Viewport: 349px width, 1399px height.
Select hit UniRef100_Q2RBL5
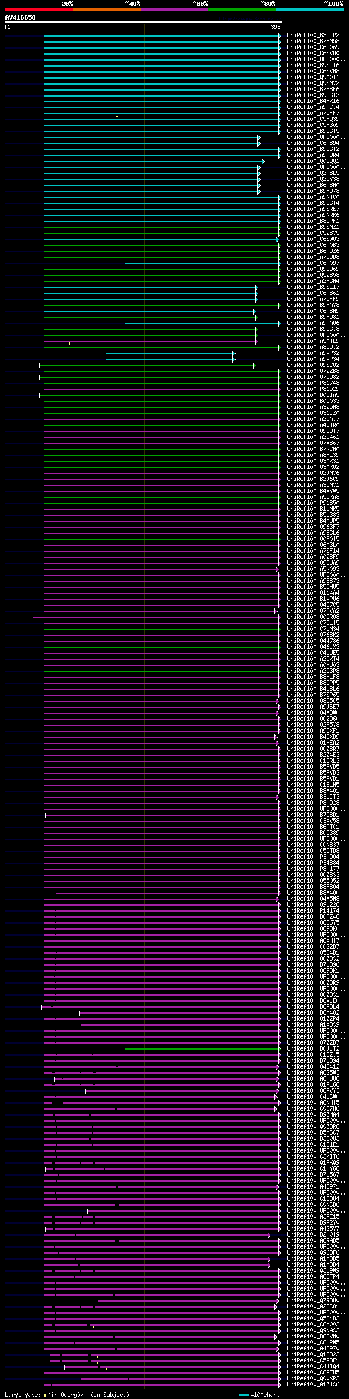click(x=313, y=173)
